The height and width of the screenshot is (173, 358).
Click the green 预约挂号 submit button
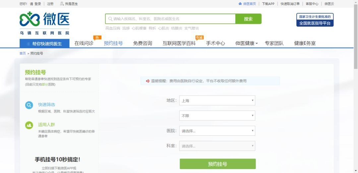(x=217, y=164)
